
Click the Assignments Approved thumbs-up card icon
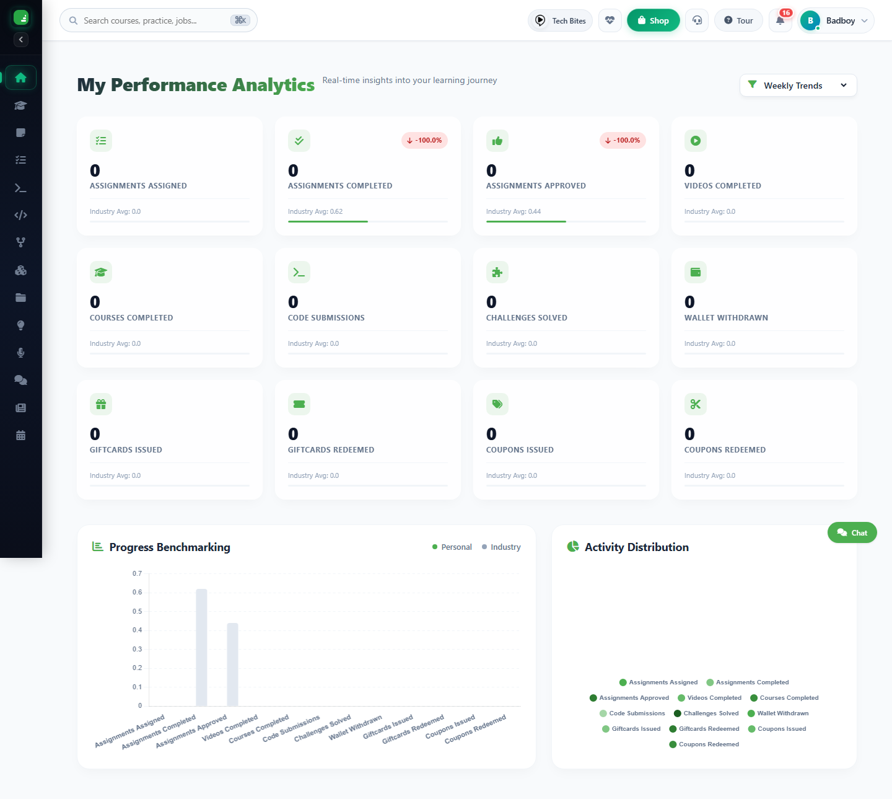(497, 141)
